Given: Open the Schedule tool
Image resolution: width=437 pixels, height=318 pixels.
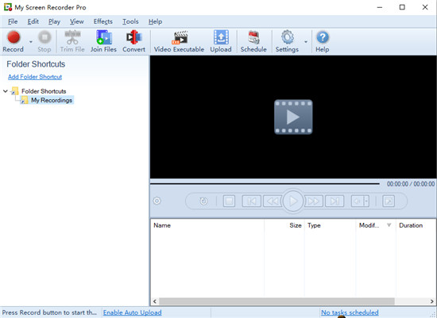Looking at the screenshot, I should [x=253, y=41].
